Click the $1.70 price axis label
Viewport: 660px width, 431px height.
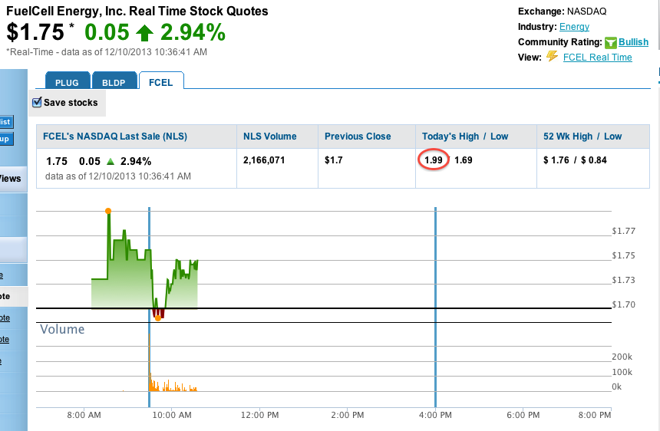click(x=624, y=304)
